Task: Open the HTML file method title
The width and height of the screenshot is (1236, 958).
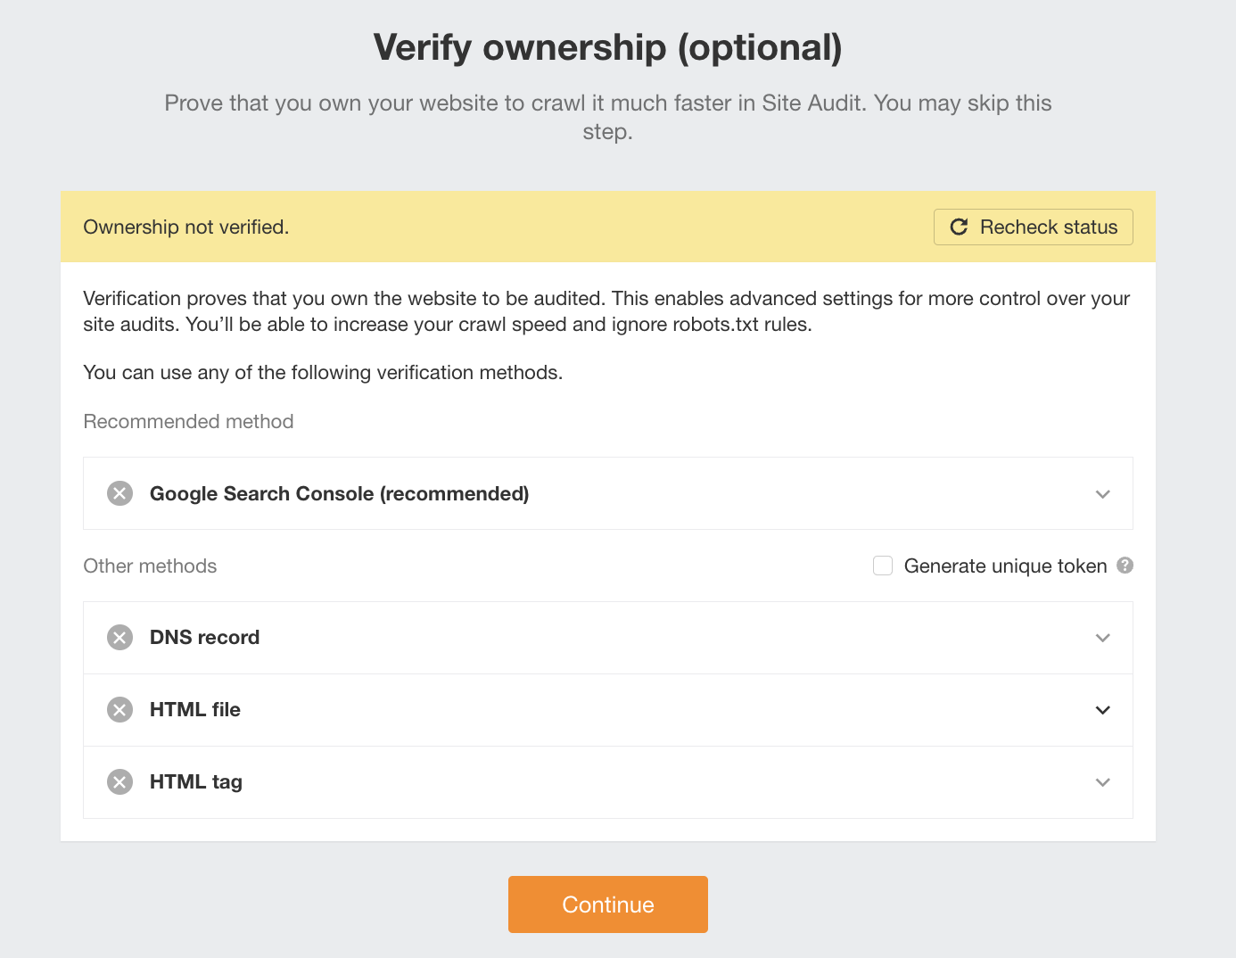Action: 195,709
